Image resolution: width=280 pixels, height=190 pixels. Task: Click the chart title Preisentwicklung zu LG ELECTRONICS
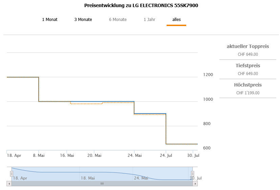click(141, 6)
